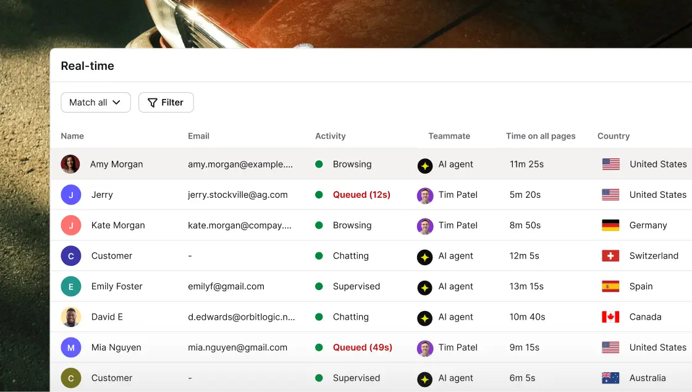Click the Switzerland flag icon
The width and height of the screenshot is (692, 392).
(610, 255)
